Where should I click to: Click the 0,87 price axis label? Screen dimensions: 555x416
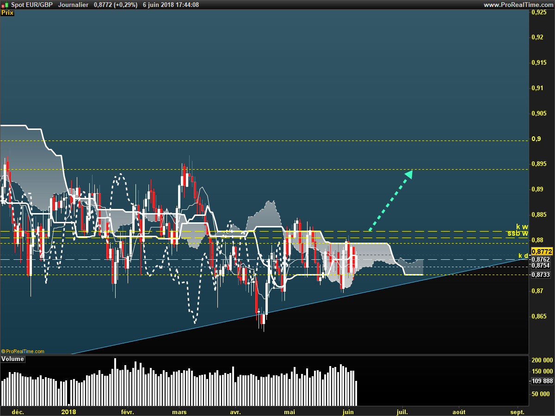[x=537, y=291]
